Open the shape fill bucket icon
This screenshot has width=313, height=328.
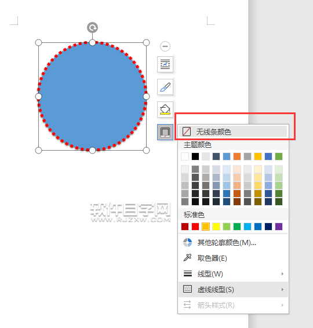click(x=165, y=110)
